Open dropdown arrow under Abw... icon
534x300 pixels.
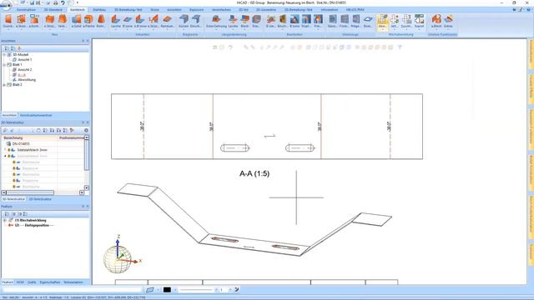click(382, 30)
